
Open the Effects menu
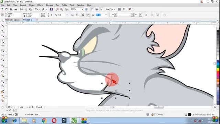[x=40, y=5]
